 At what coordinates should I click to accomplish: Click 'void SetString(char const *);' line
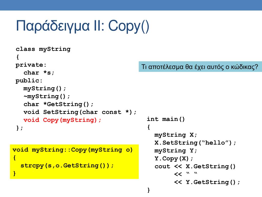[x=80, y=112]
